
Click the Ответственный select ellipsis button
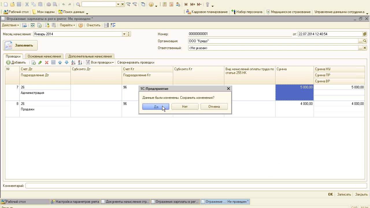360,48
